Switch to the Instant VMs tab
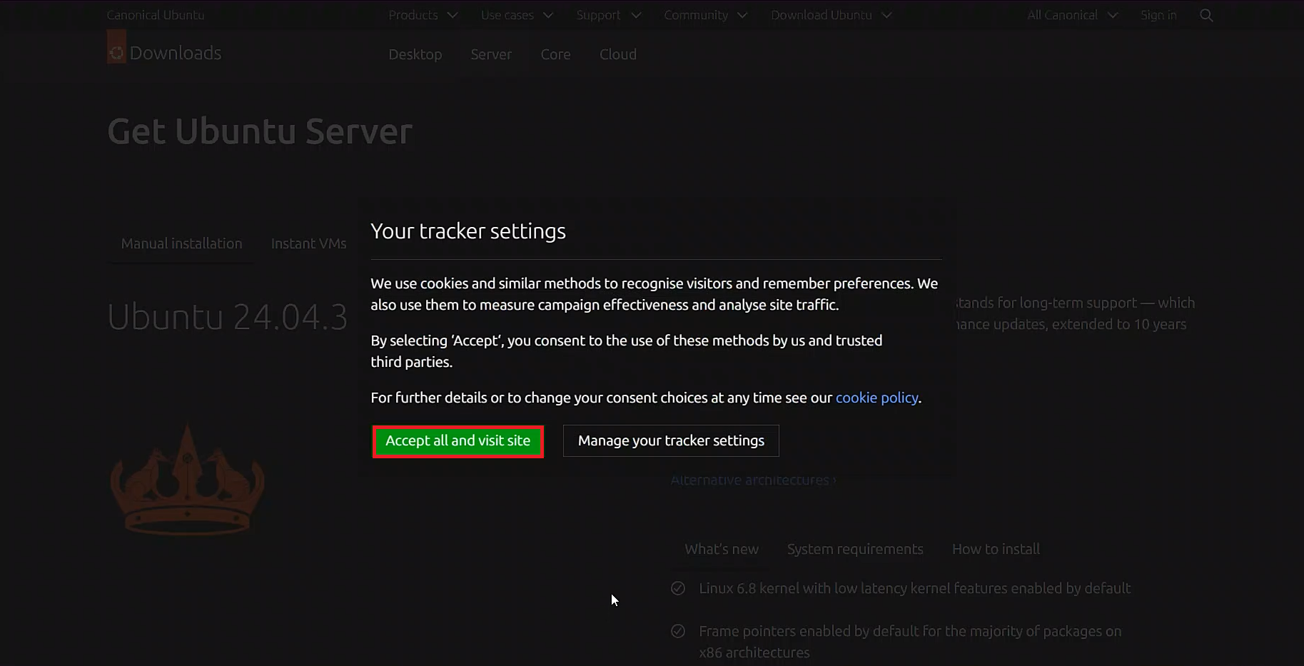The width and height of the screenshot is (1304, 666). click(x=308, y=243)
